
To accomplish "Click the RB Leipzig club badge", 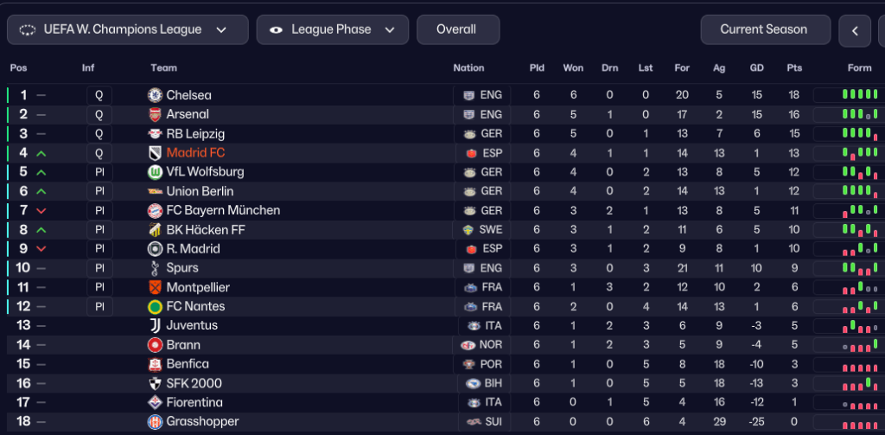I will tap(156, 133).
